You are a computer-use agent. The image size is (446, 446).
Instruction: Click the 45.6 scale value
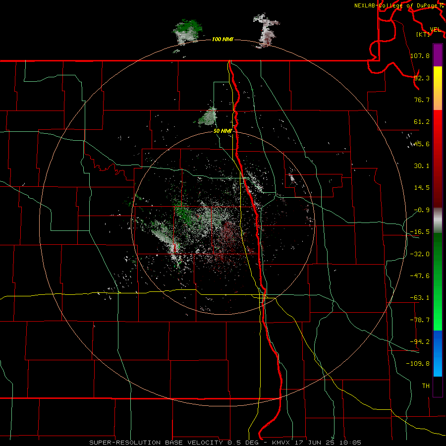pyautogui.click(x=422, y=144)
